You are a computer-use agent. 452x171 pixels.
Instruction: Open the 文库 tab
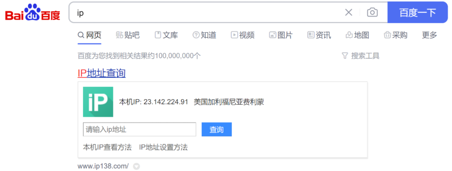tap(166, 35)
